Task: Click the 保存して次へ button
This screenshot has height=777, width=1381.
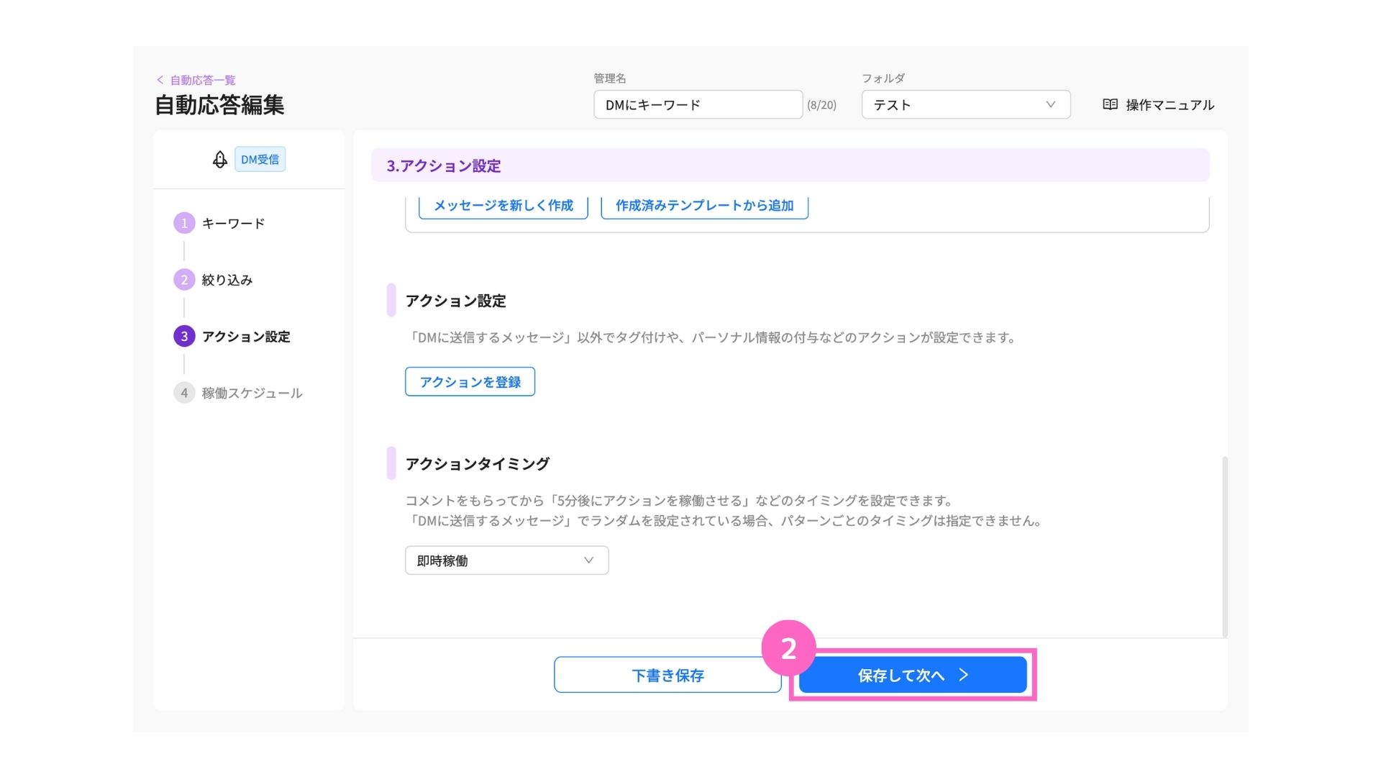Action: pyautogui.click(x=913, y=675)
